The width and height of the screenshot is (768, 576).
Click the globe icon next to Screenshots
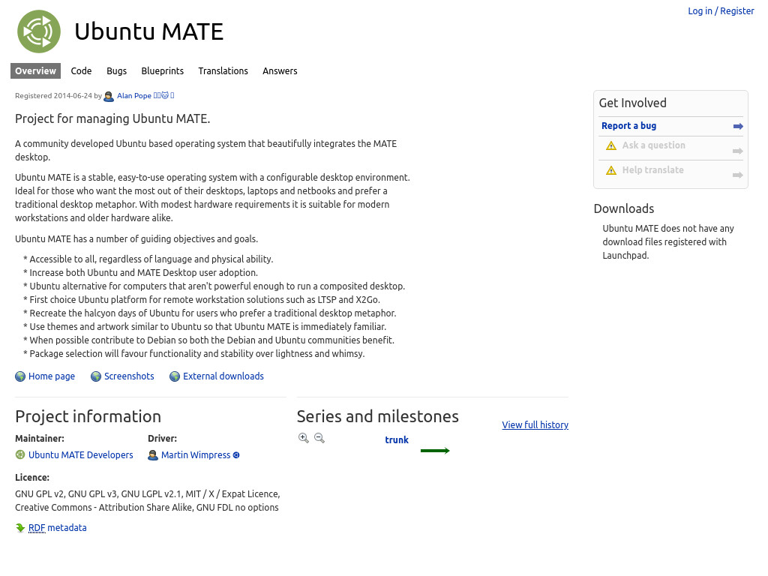click(96, 376)
